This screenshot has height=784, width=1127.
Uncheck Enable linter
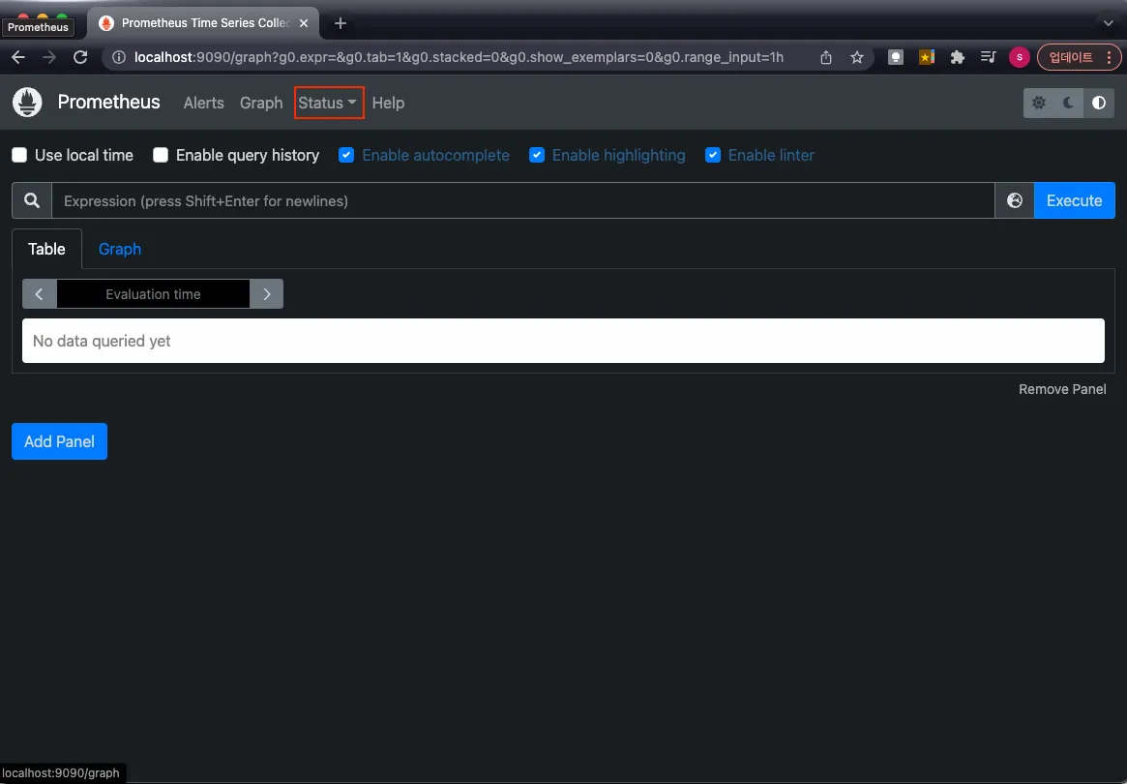pos(713,156)
